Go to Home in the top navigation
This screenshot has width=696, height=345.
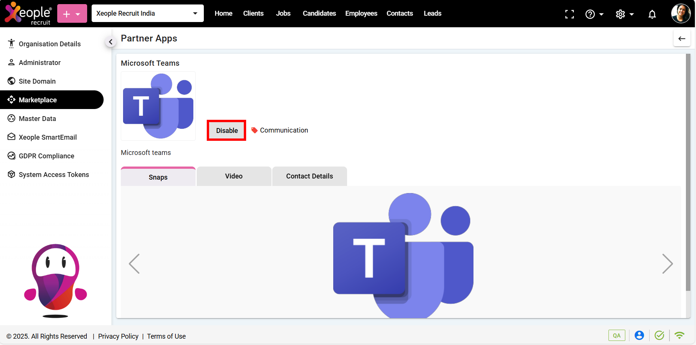point(223,13)
